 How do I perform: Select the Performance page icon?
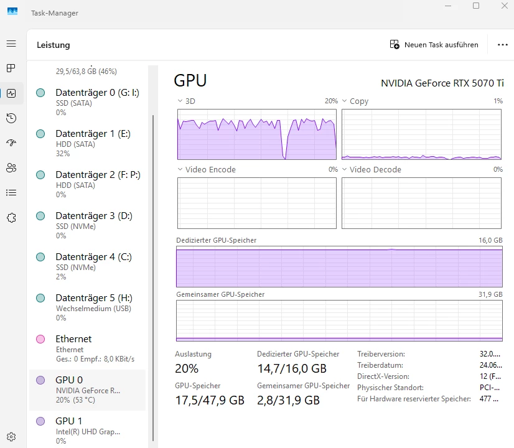11,93
